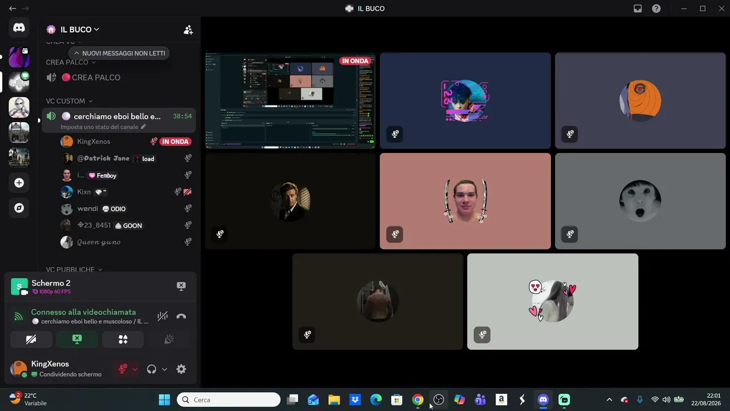Screen dimensions: 730x411
Task: Open Google Chrome from the taskbar
Action: (x=417, y=400)
